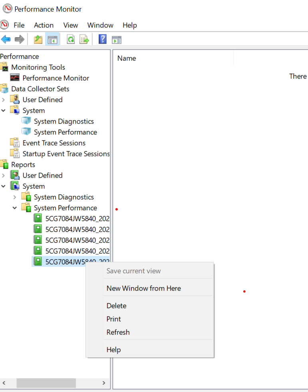
Task: Click the Name column header
Action: [127, 58]
